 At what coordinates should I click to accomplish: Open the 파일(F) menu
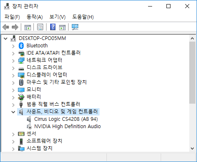coord(12,17)
